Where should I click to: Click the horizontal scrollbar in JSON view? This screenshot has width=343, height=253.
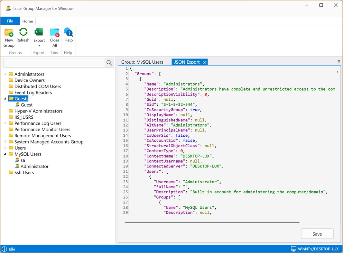[212, 222]
